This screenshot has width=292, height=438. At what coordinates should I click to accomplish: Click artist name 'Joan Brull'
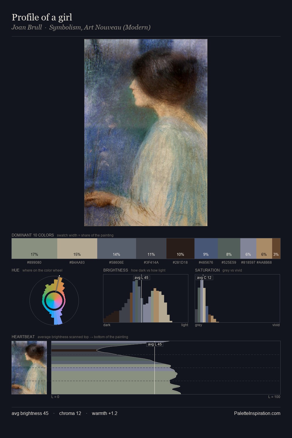tap(27, 27)
